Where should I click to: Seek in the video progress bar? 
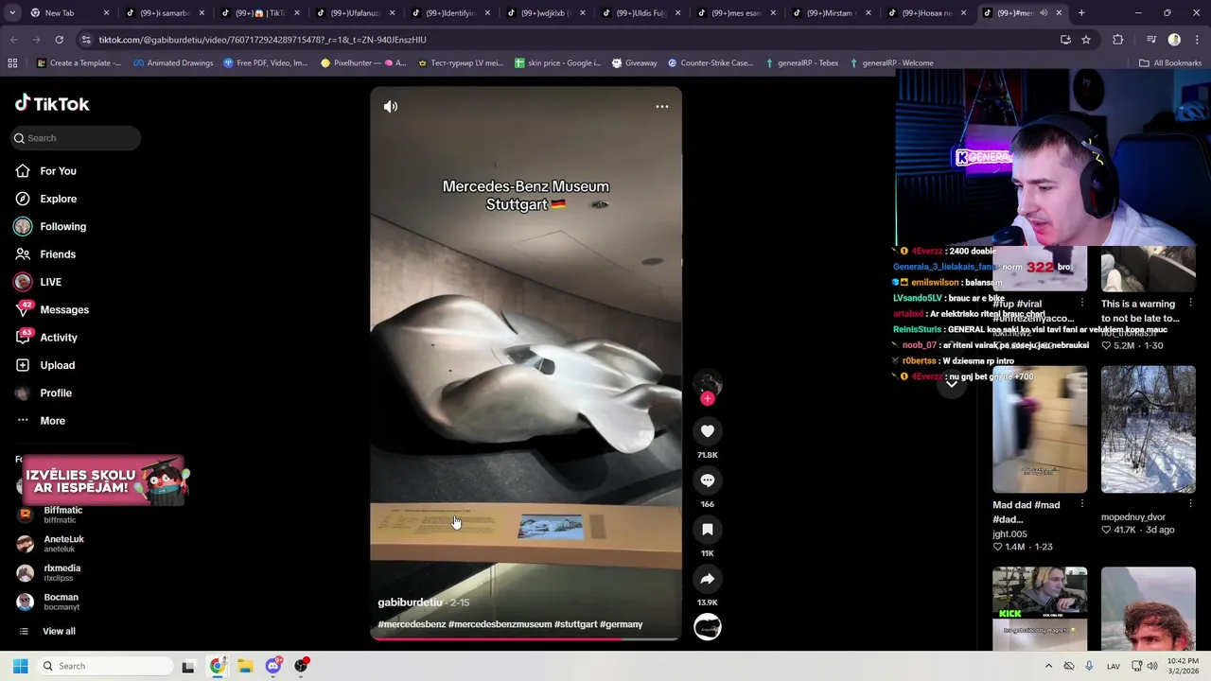point(525,638)
